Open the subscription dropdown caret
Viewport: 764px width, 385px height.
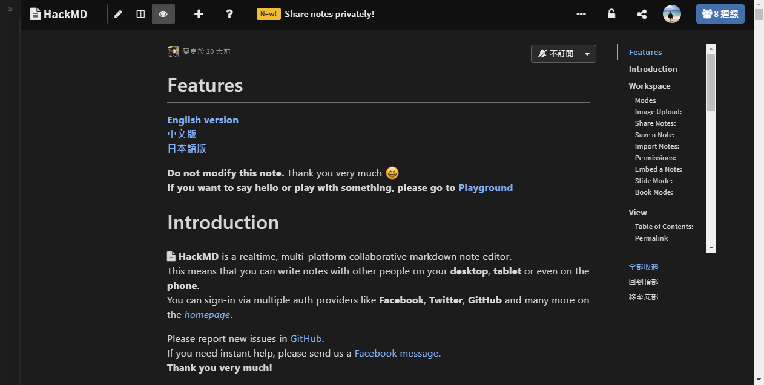click(x=587, y=54)
